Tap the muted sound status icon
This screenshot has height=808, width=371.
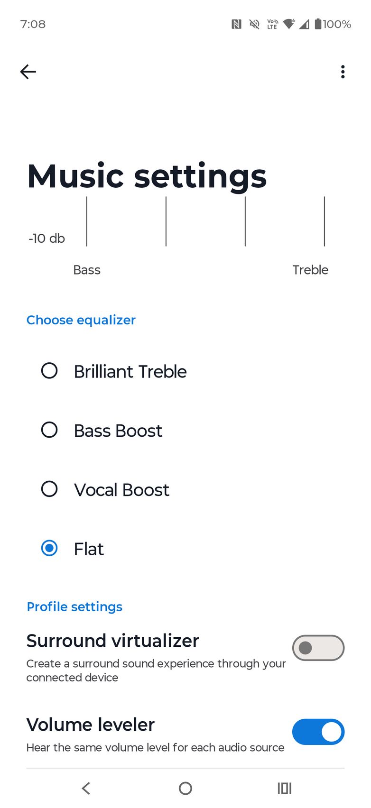click(x=254, y=24)
